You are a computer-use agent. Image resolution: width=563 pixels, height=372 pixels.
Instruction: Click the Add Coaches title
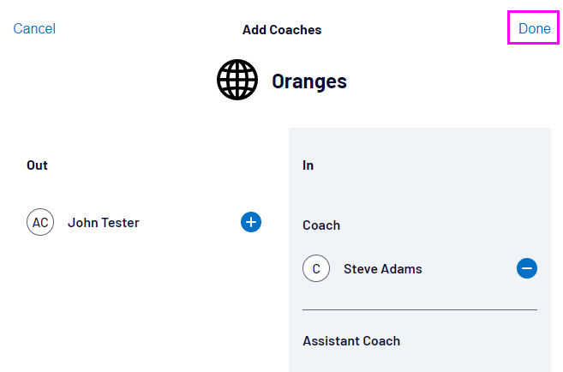pos(282,30)
